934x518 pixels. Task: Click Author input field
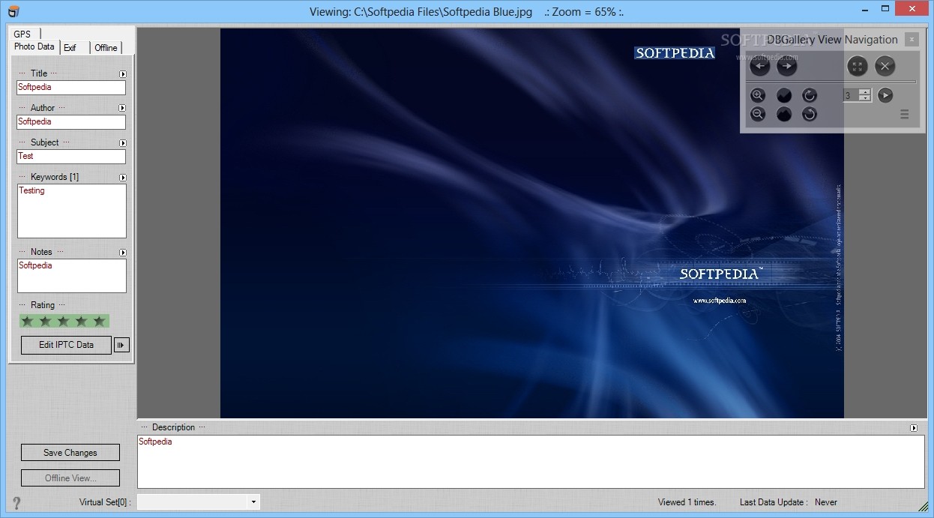[71, 122]
